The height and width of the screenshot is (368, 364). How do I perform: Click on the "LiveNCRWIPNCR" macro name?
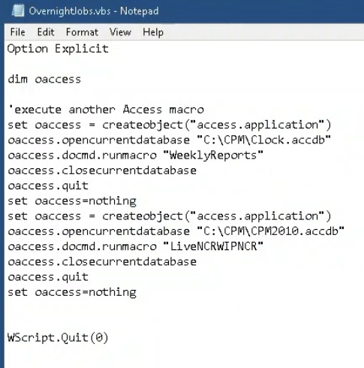click(213, 246)
